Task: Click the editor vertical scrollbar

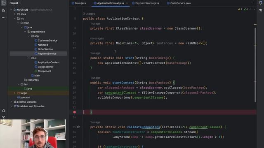Action: [255, 65]
